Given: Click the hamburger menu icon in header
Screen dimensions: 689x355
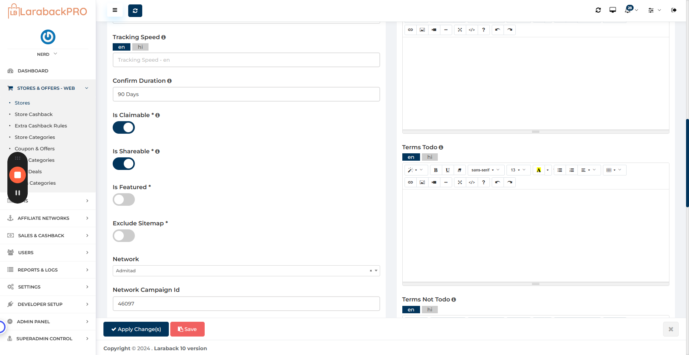Looking at the screenshot, I should 115,10.
